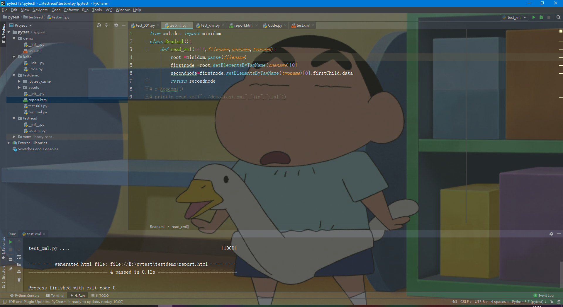This screenshot has width=563, height=307.
Task: Hide the Project tool window
Action: (x=124, y=25)
